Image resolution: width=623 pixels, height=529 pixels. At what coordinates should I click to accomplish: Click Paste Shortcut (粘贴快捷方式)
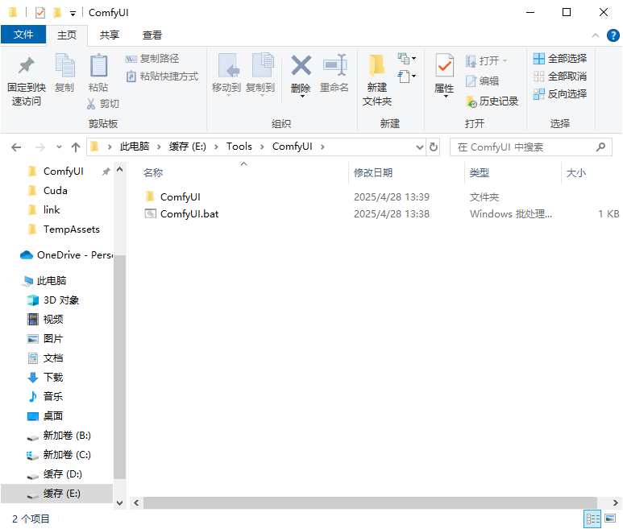[162, 76]
